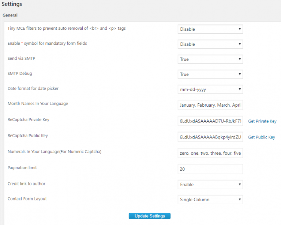Expand the SMTP Debug dropdown

pyautogui.click(x=210, y=74)
